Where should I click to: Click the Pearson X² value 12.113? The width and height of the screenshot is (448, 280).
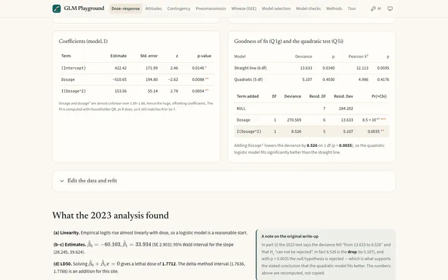tap(362, 68)
